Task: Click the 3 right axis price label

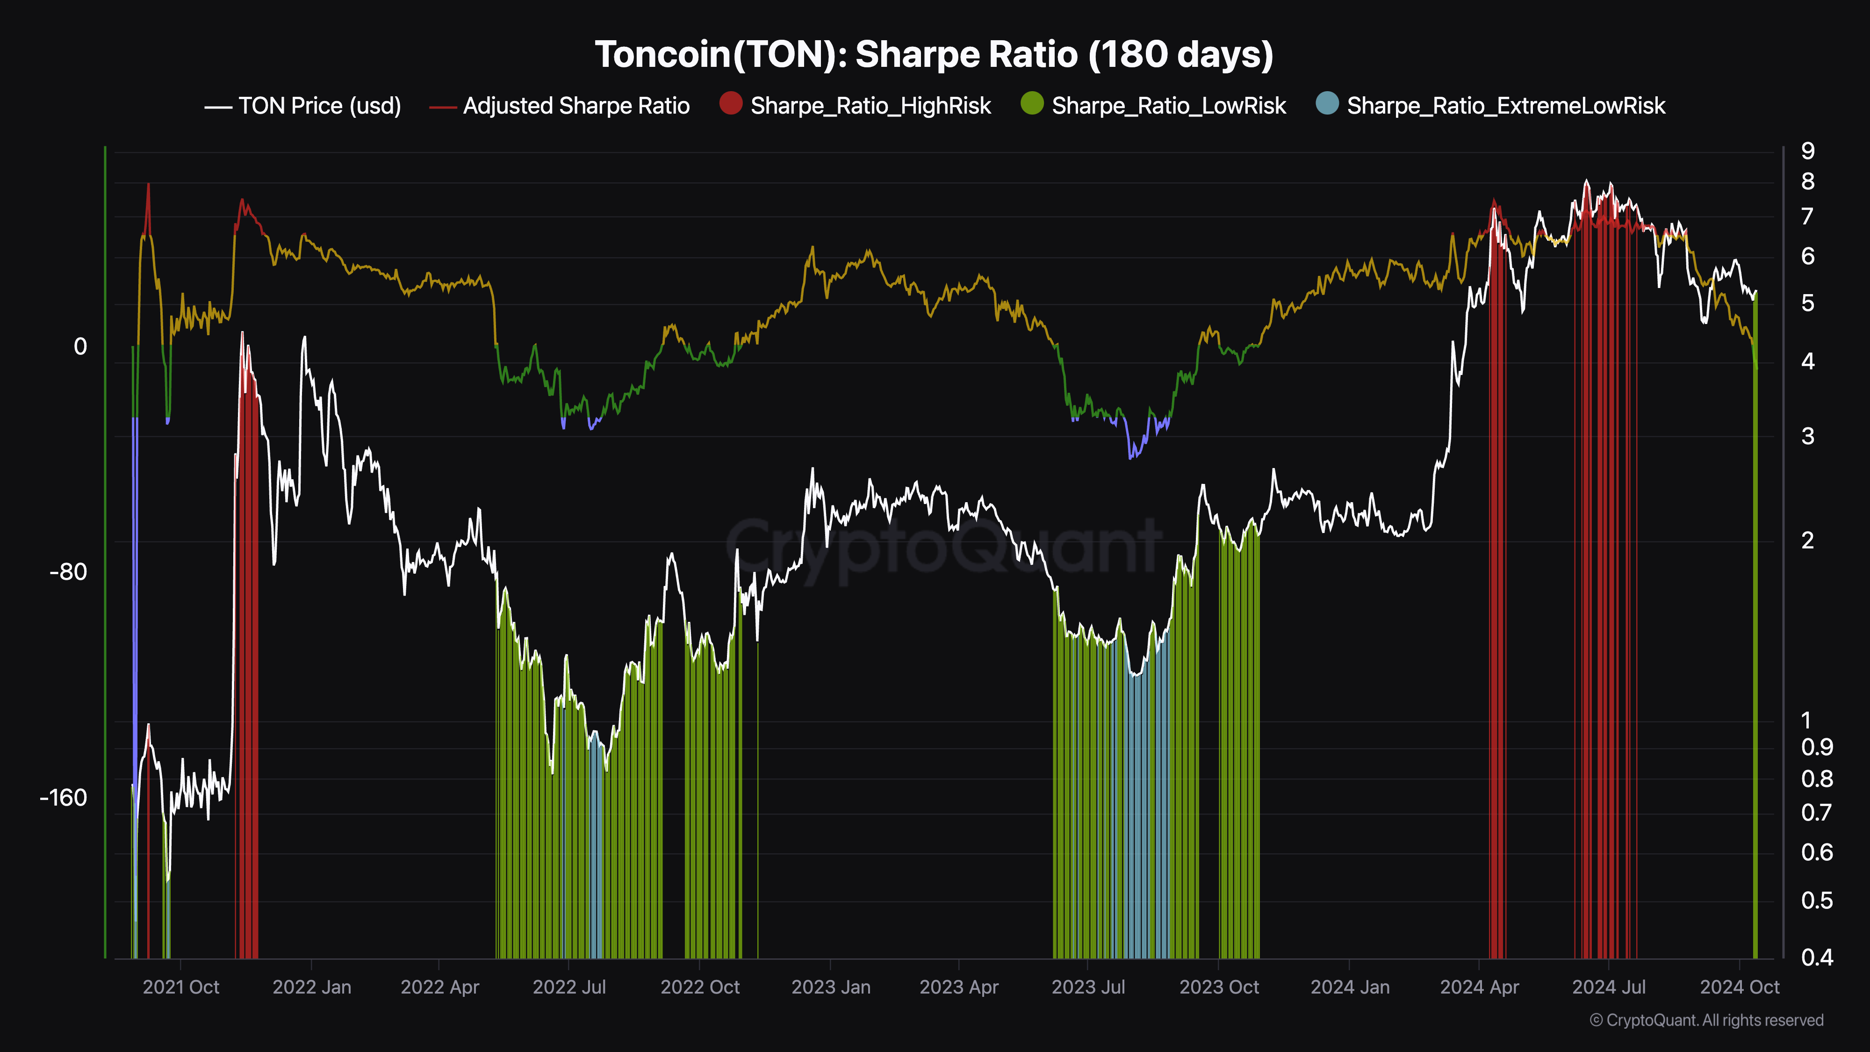Action: pos(1807,436)
